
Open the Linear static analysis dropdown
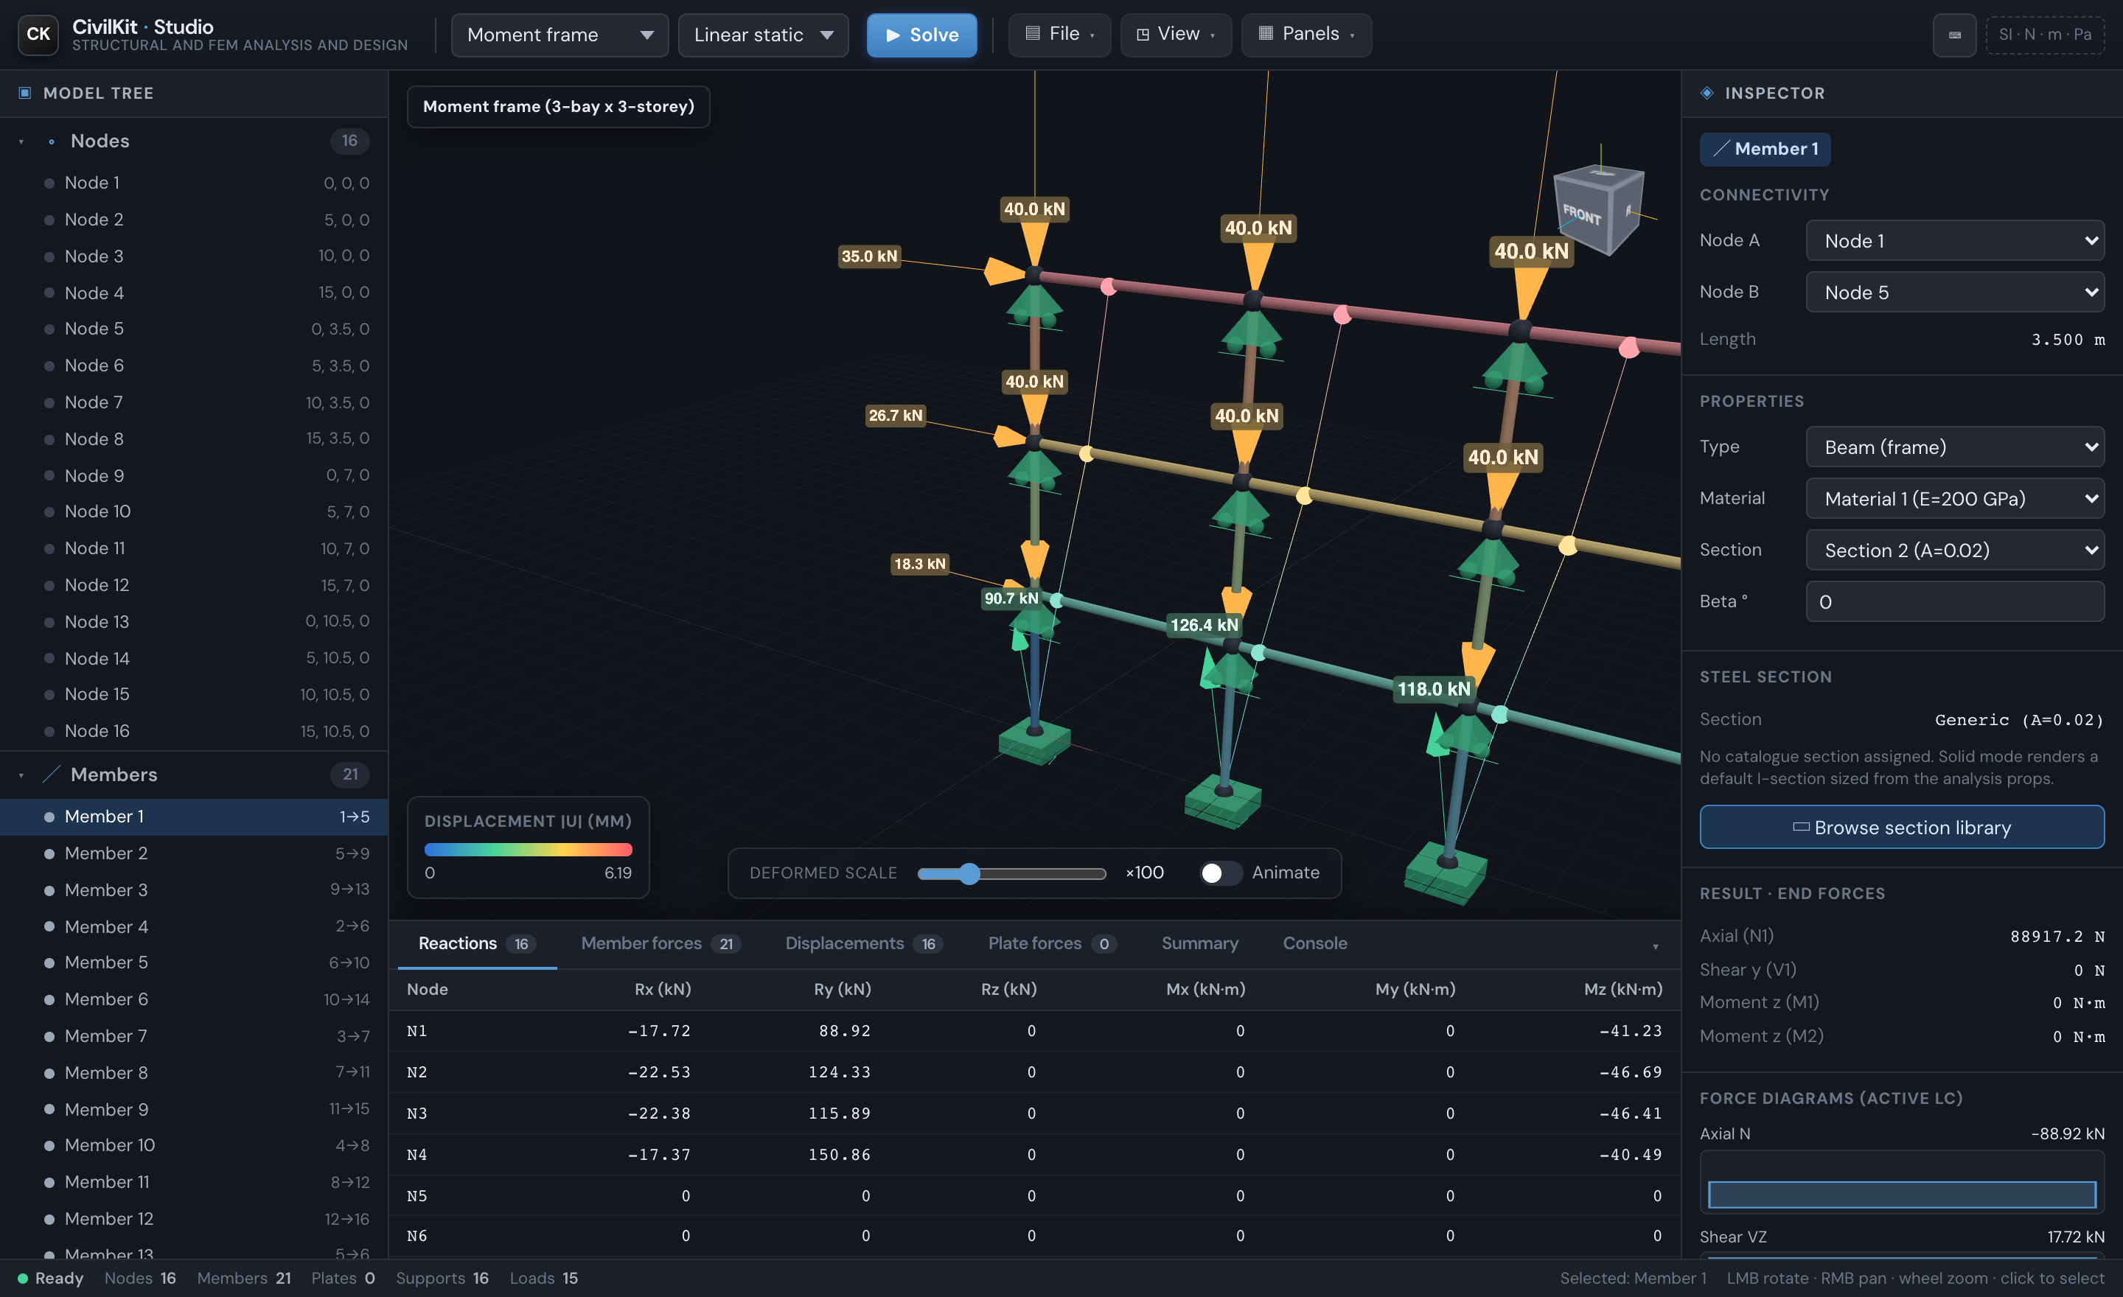[762, 35]
